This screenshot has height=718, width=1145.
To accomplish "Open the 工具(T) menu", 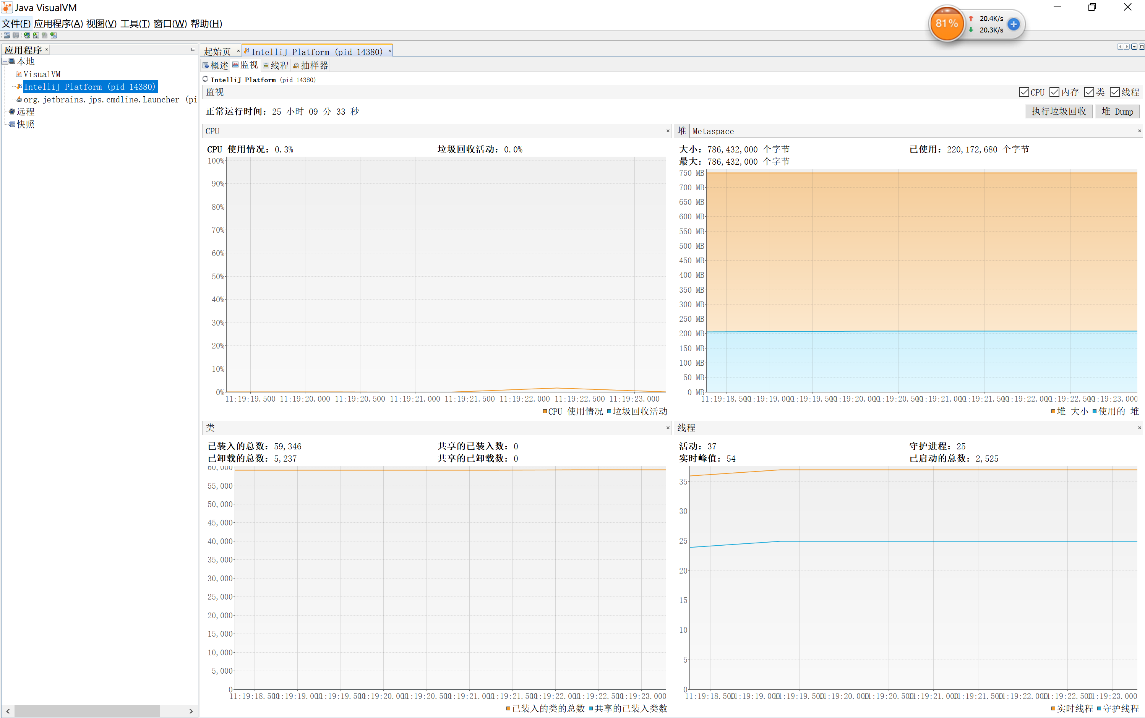I will pos(135,24).
